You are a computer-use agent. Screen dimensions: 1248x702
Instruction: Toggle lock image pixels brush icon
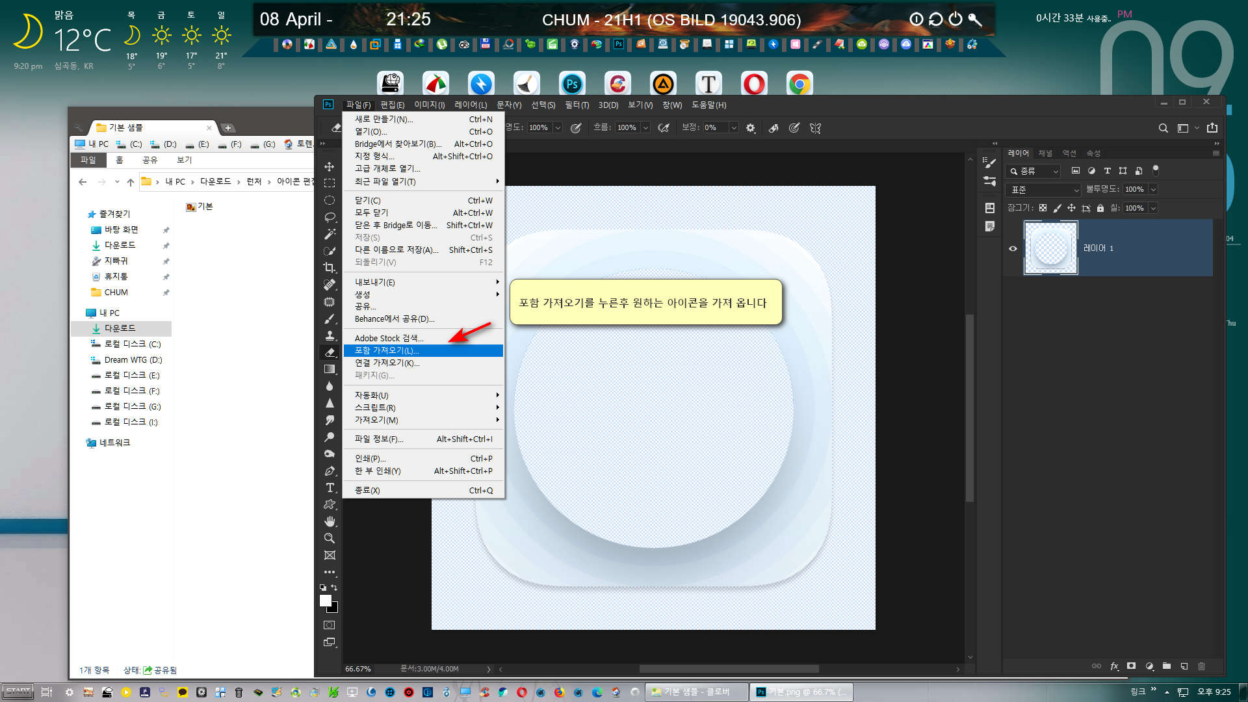click(x=1057, y=208)
